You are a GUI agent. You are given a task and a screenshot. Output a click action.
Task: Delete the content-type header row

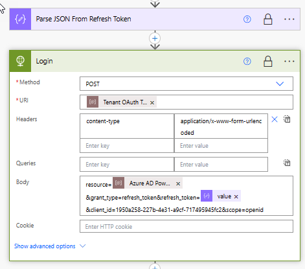(275, 119)
